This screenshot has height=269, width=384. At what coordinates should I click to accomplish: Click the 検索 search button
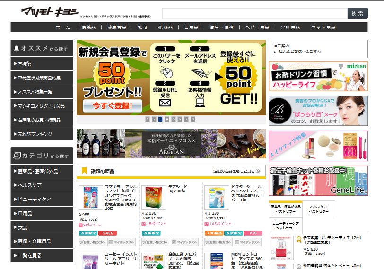coord(358,13)
